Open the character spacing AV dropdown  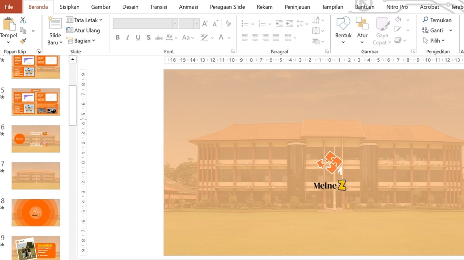172,38
